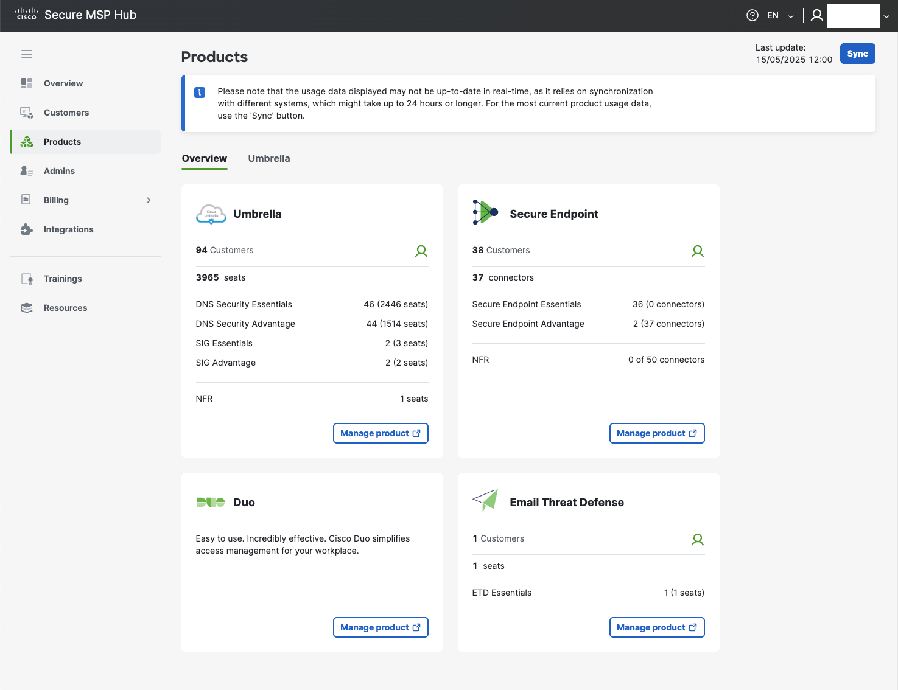Click the Umbrella cloud logo
Image resolution: width=898 pixels, height=690 pixels.
click(211, 214)
